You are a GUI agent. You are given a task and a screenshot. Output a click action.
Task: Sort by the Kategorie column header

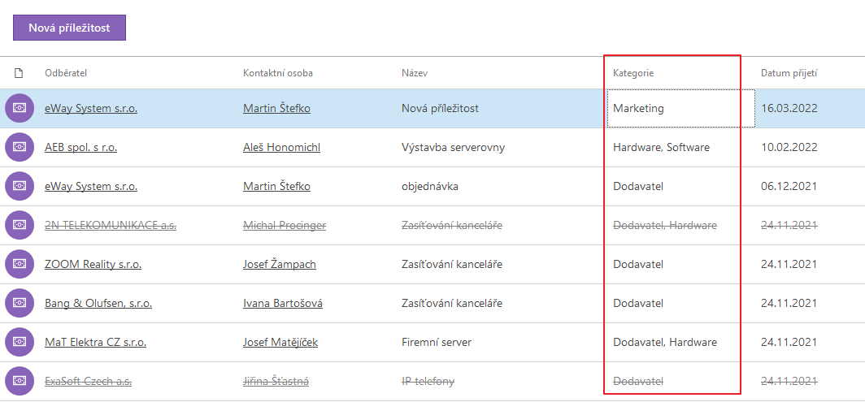(x=633, y=73)
